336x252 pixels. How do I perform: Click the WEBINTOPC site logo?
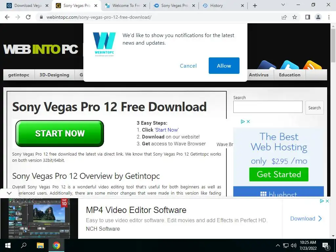click(x=41, y=49)
